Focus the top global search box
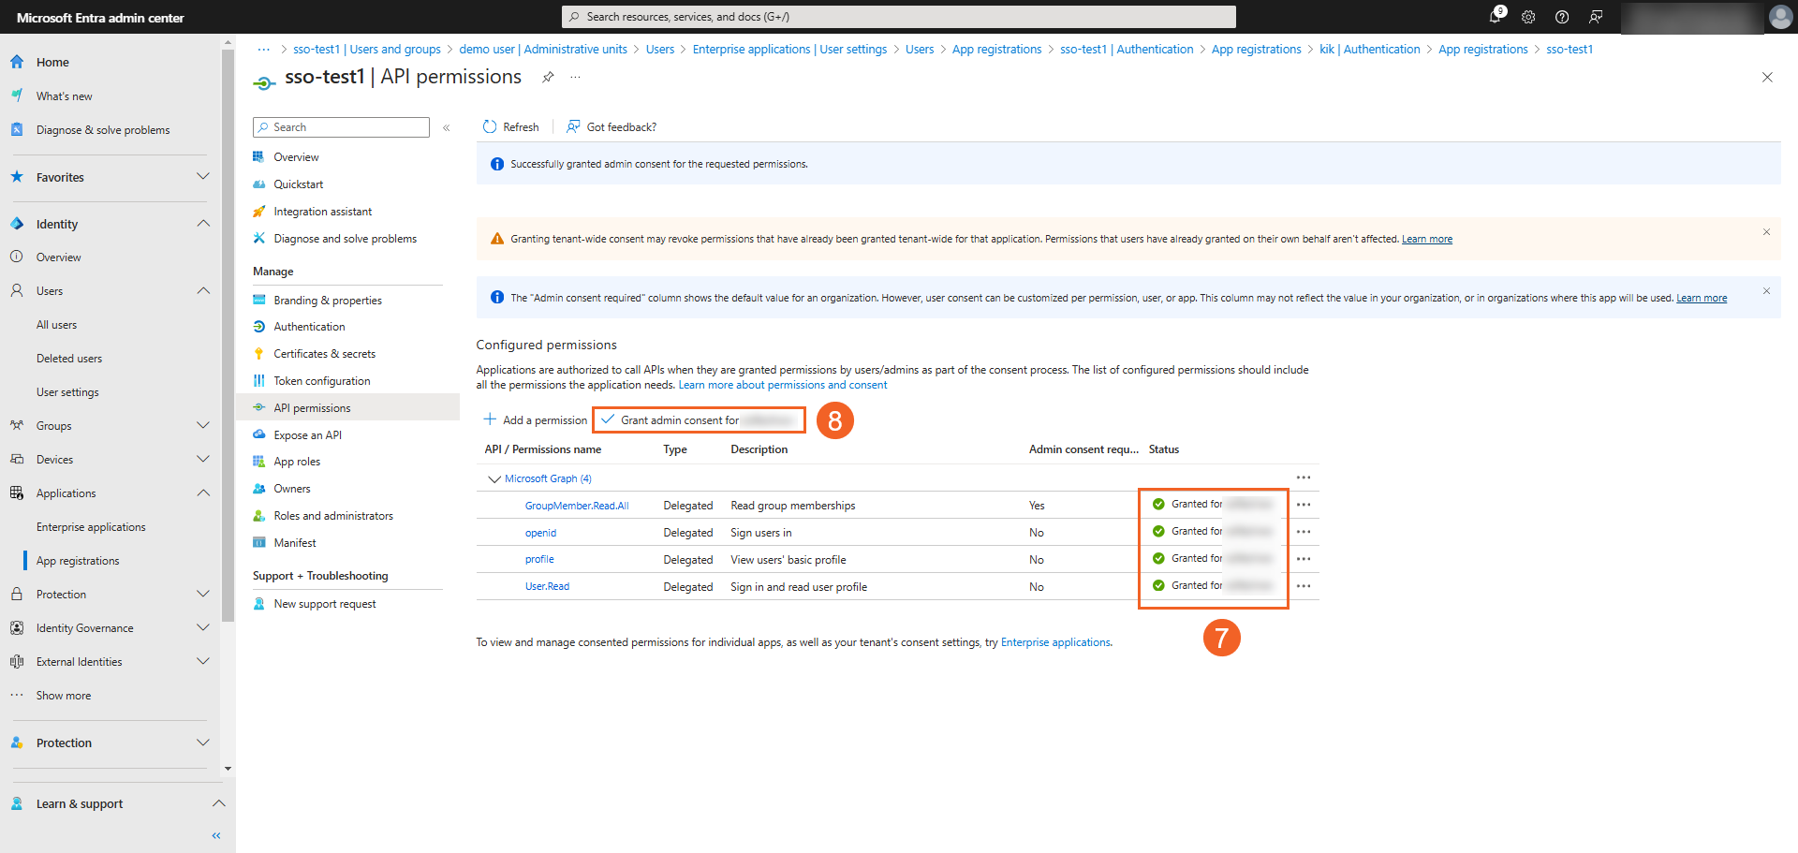 click(x=898, y=17)
